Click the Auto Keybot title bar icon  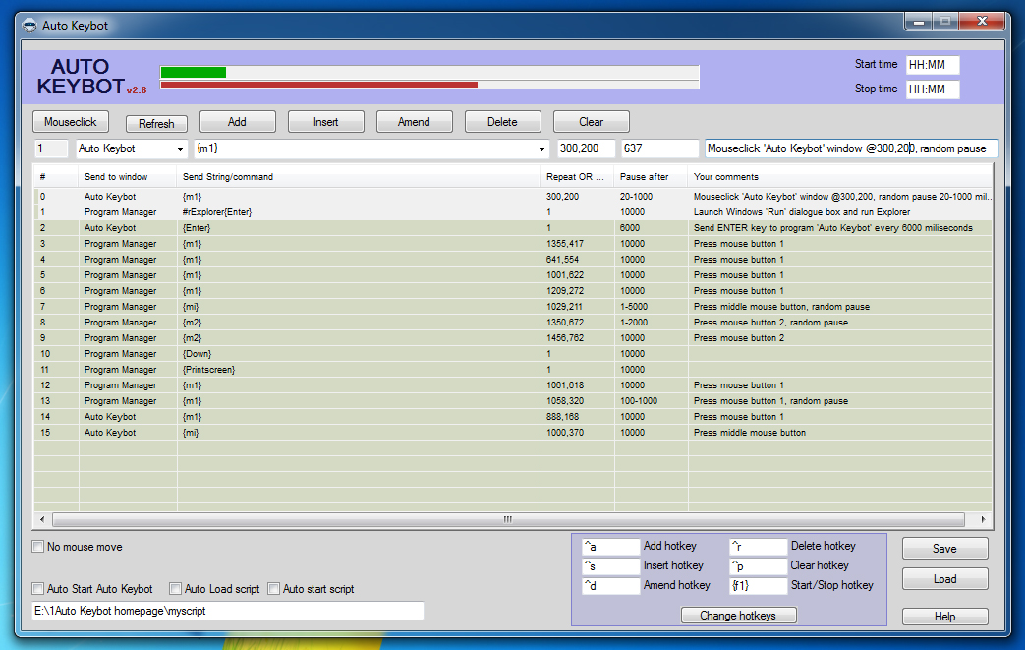click(x=29, y=26)
